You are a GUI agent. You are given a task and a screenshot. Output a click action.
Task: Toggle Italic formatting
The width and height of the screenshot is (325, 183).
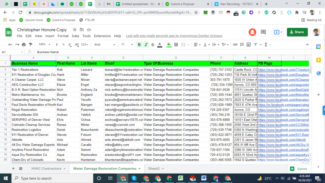coord(146,45)
